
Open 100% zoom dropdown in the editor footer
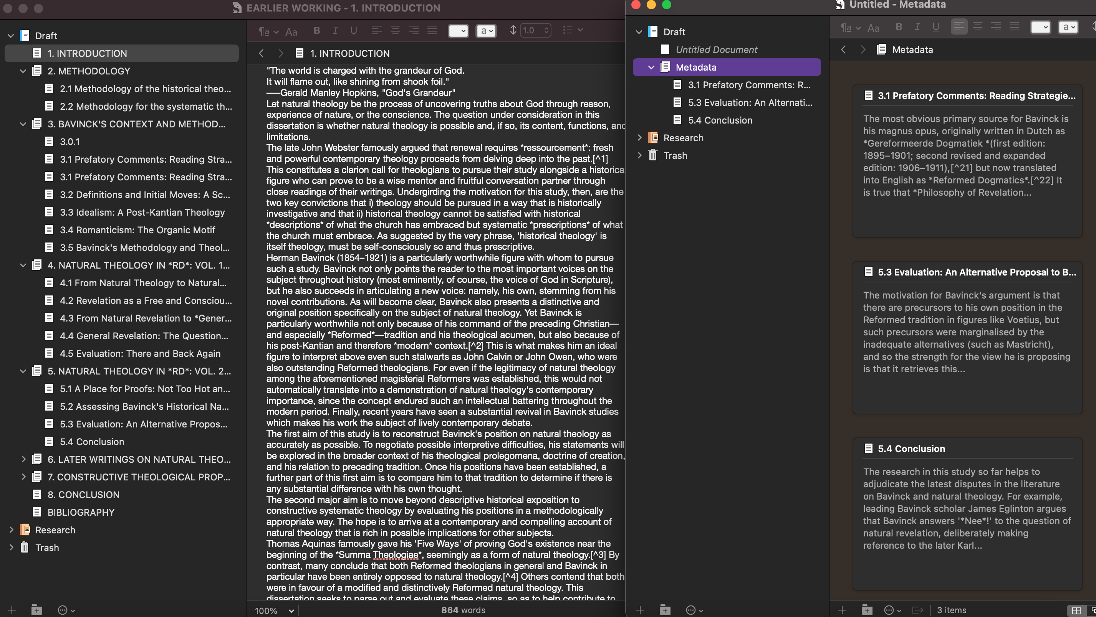click(x=275, y=610)
